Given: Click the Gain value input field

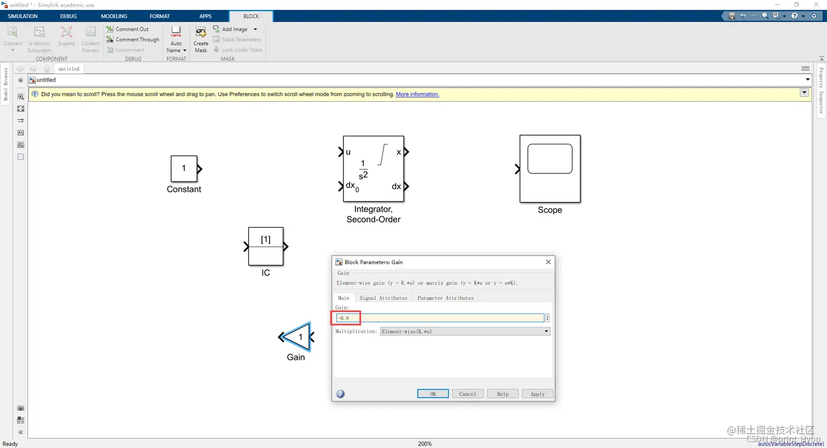Looking at the screenshot, I should tap(440, 318).
